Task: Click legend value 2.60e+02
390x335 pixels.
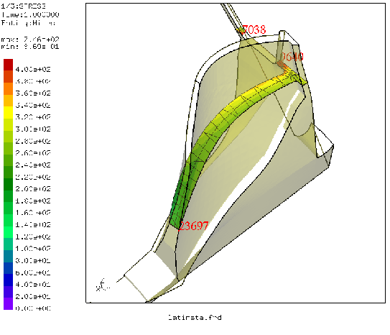Action: coord(33,152)
